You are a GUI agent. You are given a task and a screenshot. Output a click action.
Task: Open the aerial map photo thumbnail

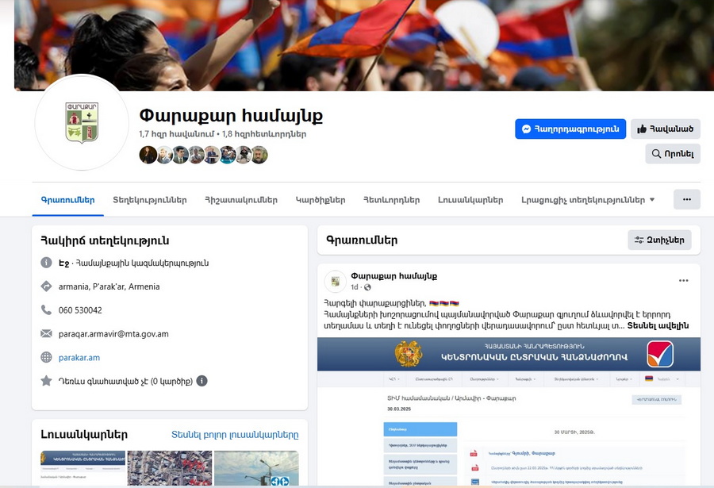170,468
